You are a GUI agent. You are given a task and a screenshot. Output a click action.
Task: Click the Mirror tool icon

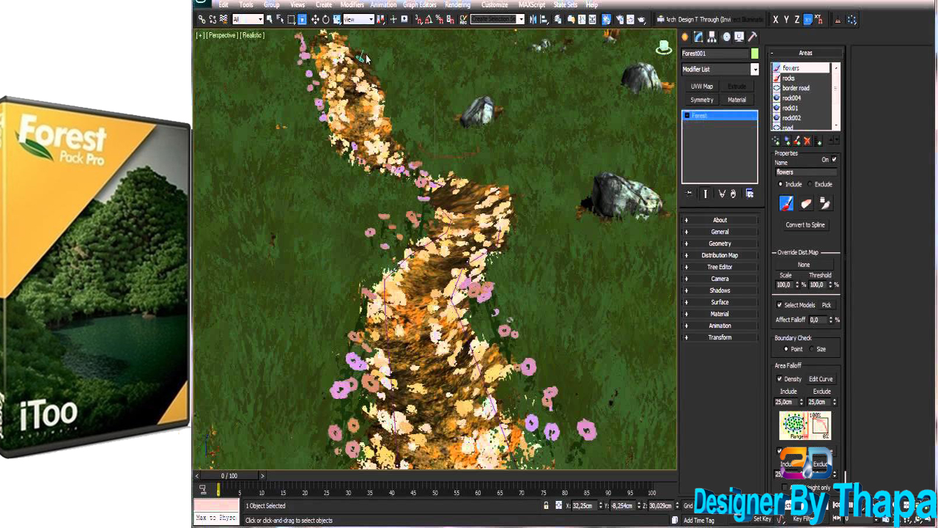[x=533, y=20]
